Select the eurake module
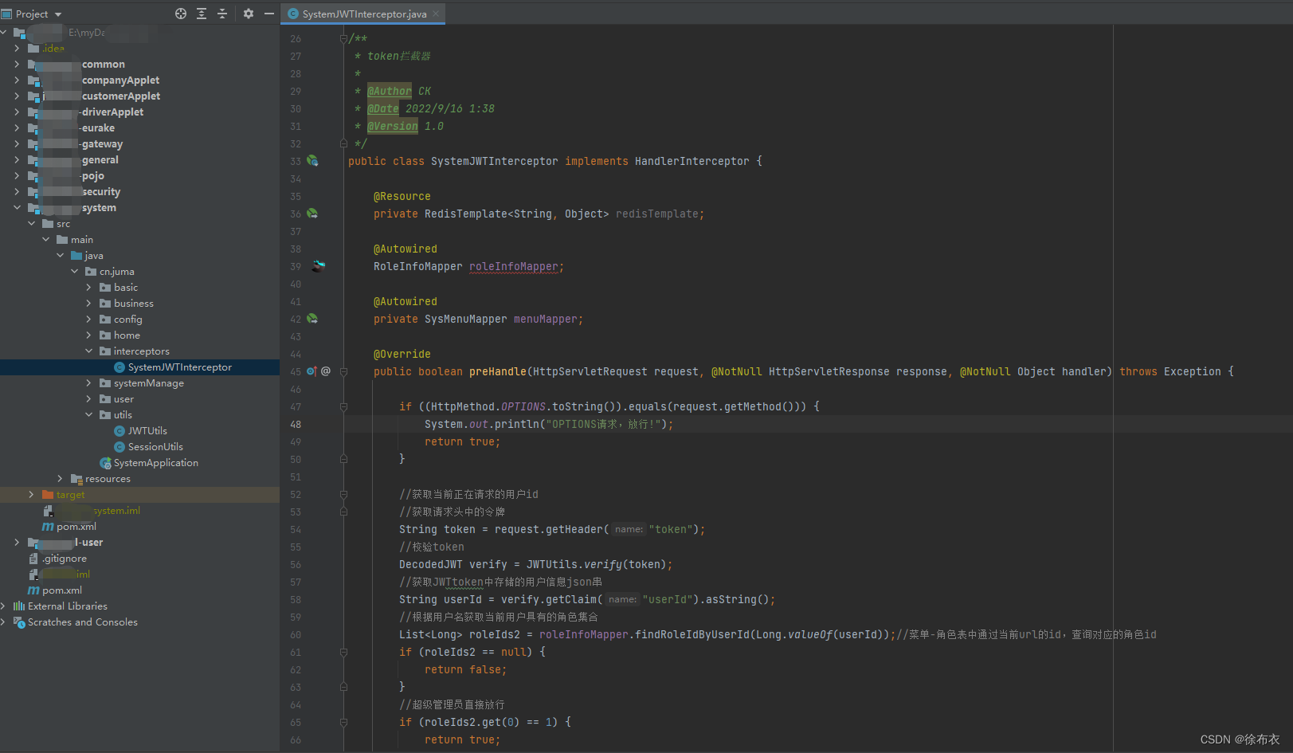This screenshot has width=1293, height=753. click(x=98, y=127)
